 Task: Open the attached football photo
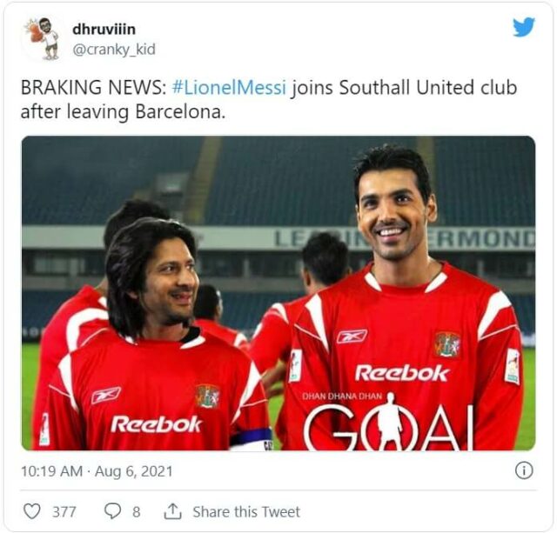tap(278, 293)
